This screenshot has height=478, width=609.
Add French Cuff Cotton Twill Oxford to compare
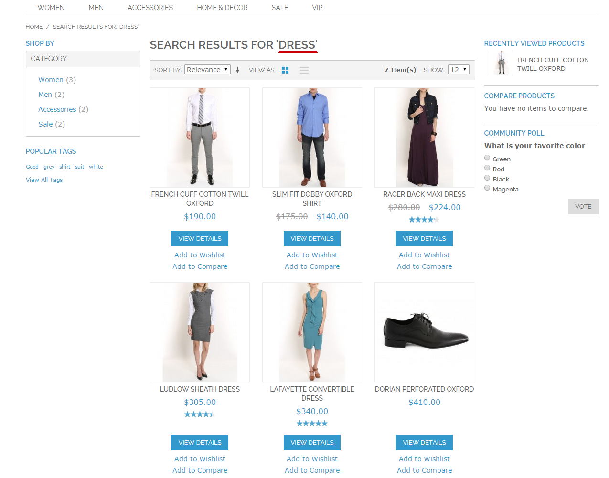pyautogui.click(x=200, y=266)
